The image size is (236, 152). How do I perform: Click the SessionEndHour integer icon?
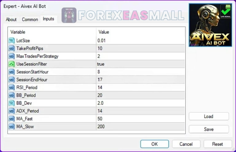pyautogui.click(x=12, y=80)
